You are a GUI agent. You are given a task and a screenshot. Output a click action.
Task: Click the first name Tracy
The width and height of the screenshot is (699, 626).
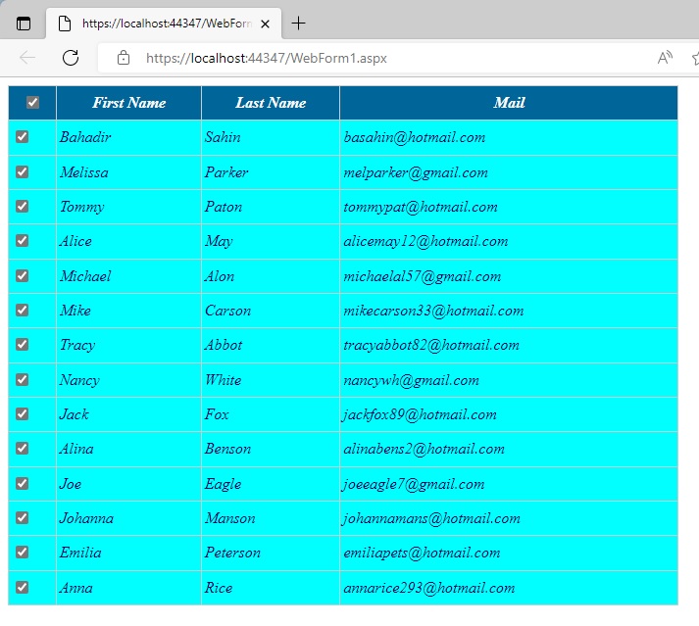(77, 345)
